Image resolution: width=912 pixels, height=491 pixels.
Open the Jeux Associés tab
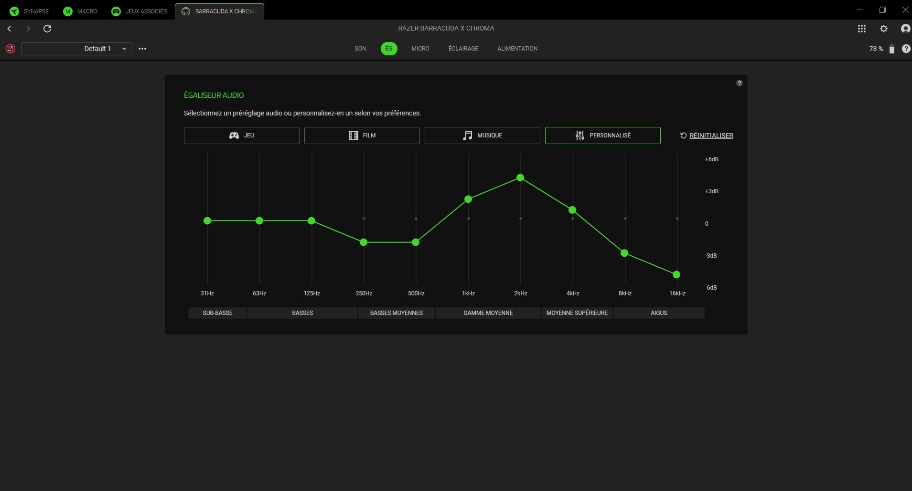coord(139,11)
